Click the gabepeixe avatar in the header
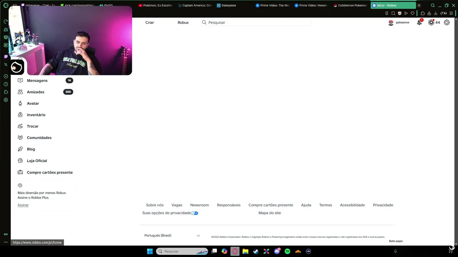458x257 pixels. pyautogui.click(x=391, y=22)
